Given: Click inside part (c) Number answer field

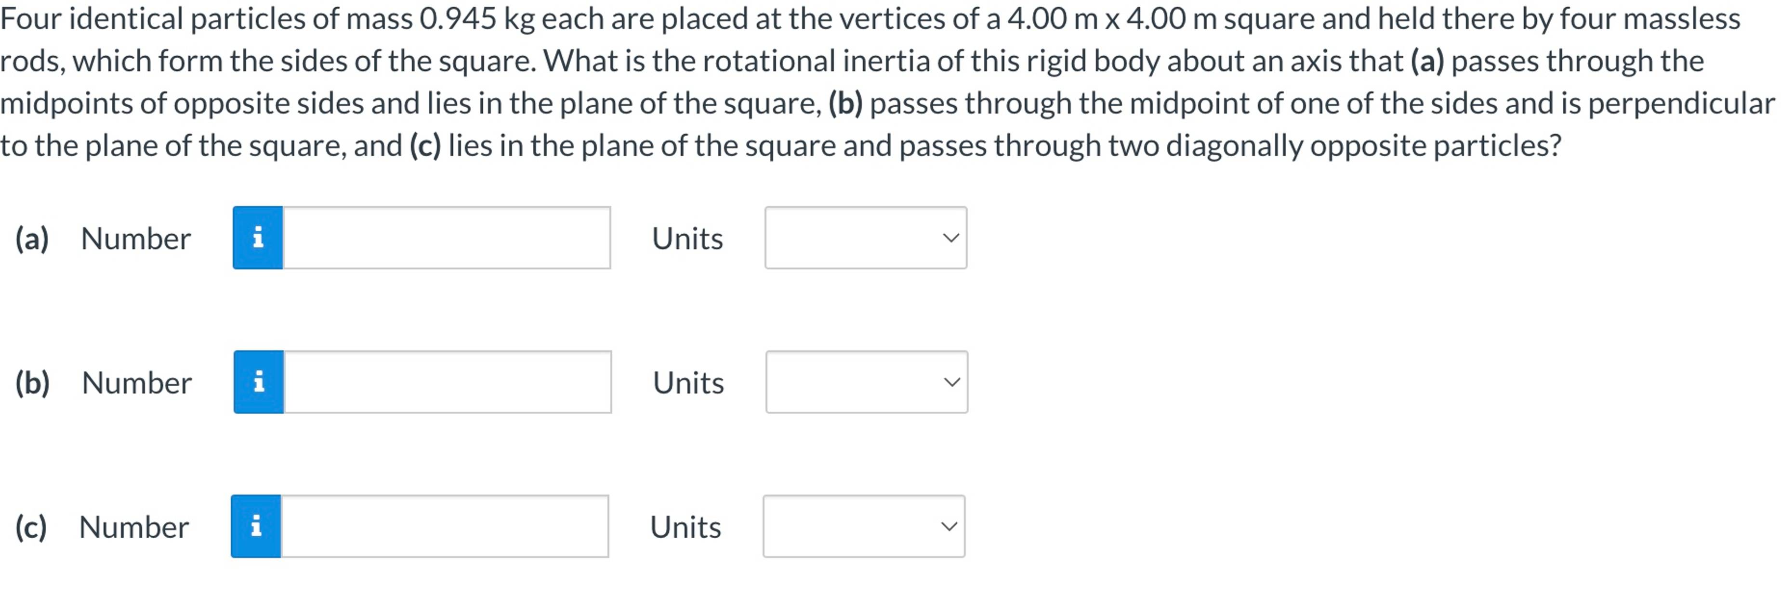Looking at the screenshot, I should tap(445, 526).
